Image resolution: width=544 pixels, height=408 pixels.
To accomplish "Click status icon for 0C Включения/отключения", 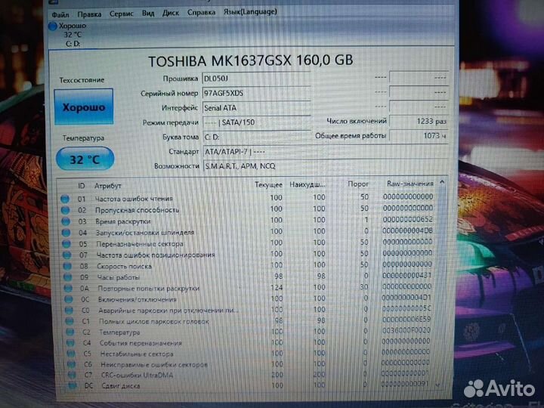I will [66, 298].
